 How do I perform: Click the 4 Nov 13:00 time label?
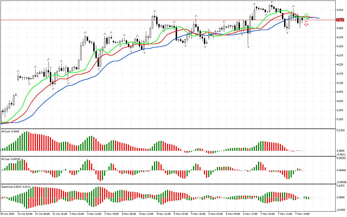click(x=146, y=214)
